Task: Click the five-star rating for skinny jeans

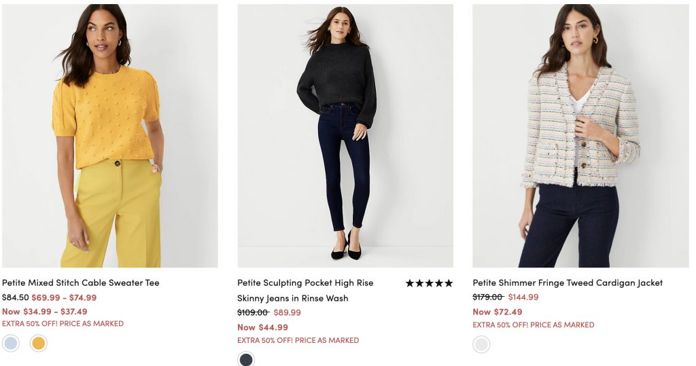Action: (429, 283)
